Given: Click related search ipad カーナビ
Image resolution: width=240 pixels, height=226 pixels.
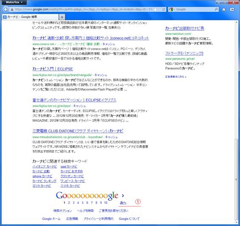Looking at the screenshot, I should (x=69, y=166).
